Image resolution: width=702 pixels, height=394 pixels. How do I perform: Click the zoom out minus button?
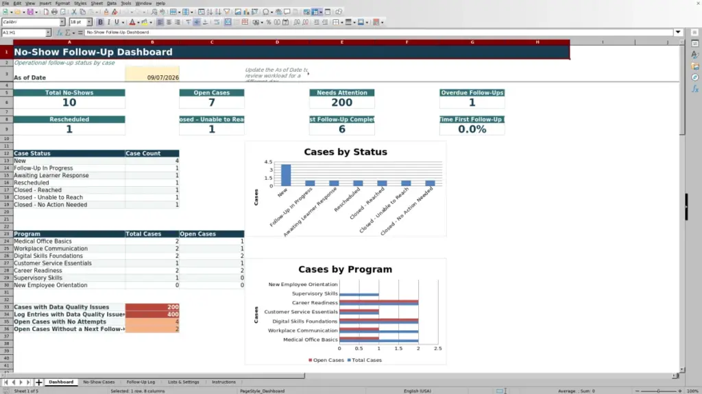click(637, 391)
